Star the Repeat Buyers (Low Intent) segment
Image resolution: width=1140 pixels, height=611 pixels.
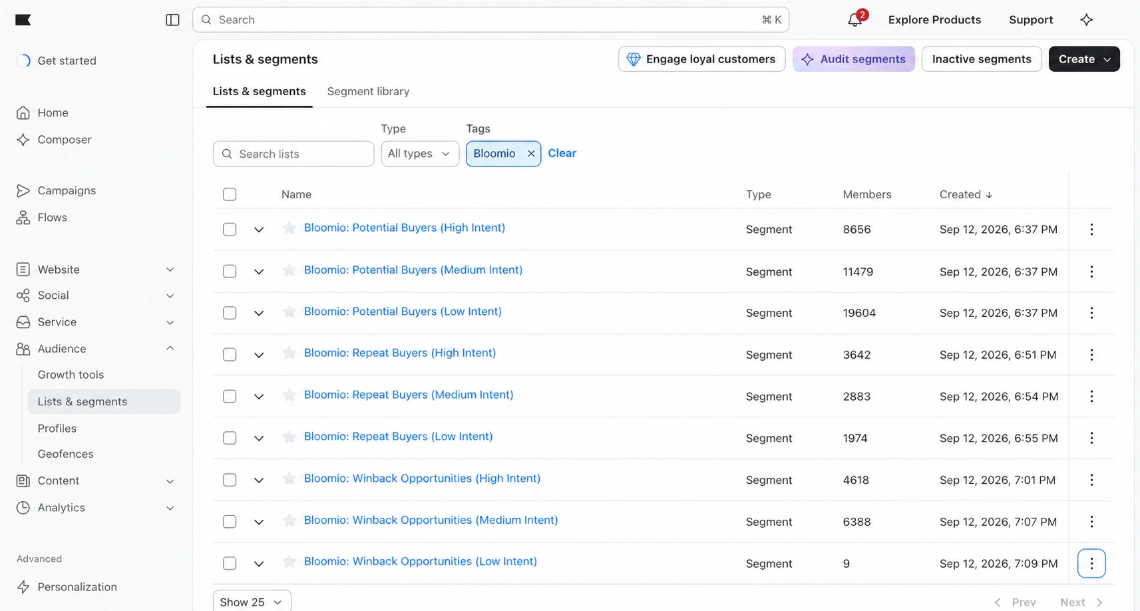coord(289,437)
